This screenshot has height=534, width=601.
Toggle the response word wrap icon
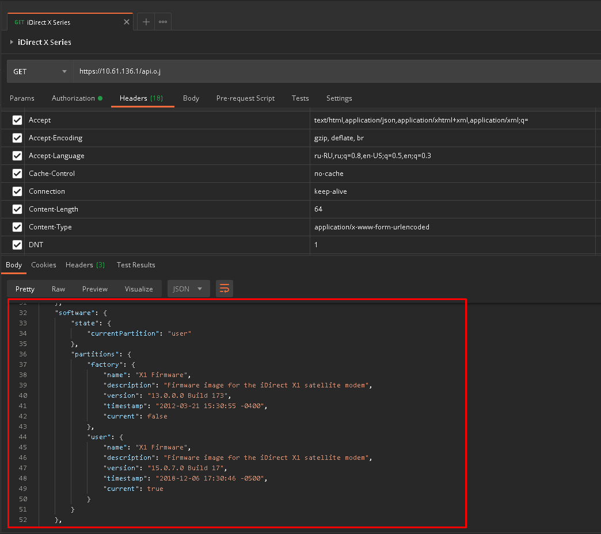click(x=225, y=289)
